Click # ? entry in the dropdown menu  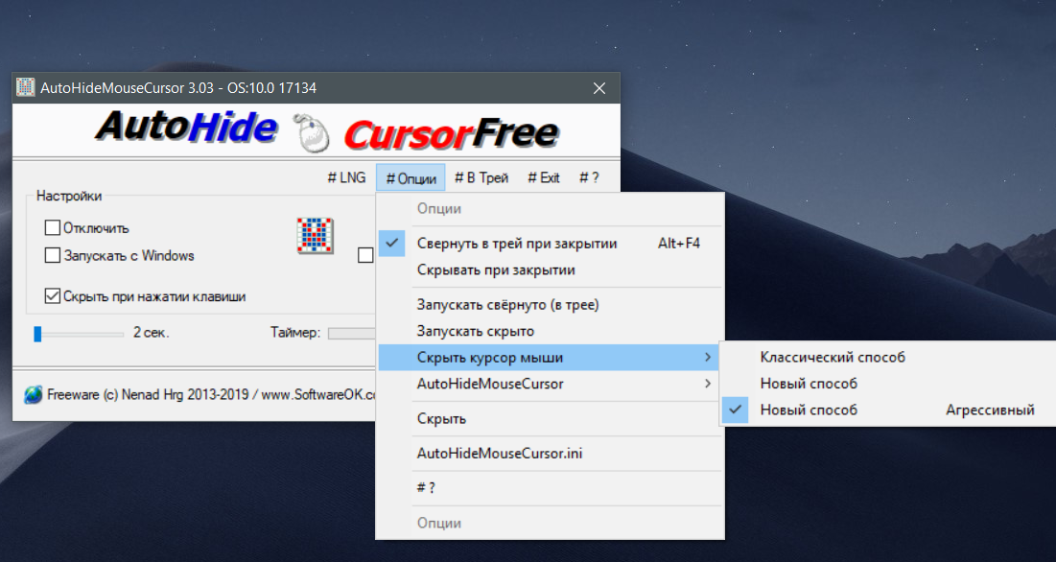(x=550, y=488)
